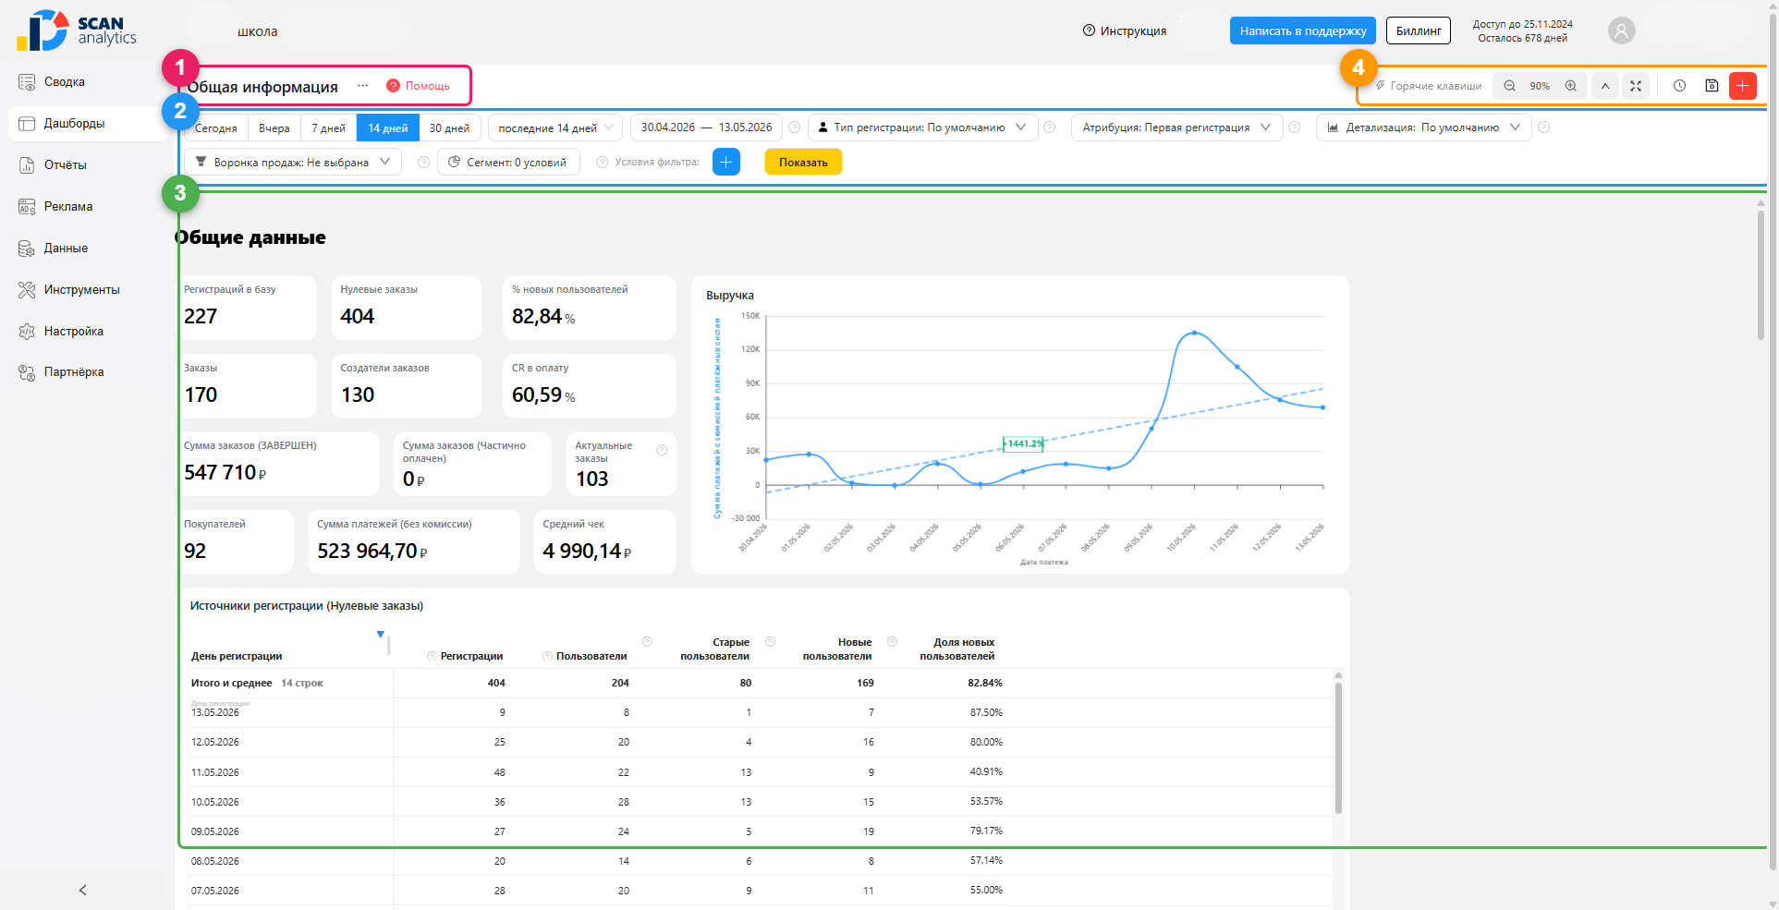Image resolution: width=1779 pixels, height=910 pixels.
Task: Open help icon before Условия фильтра label
Action: click(603, 162)
